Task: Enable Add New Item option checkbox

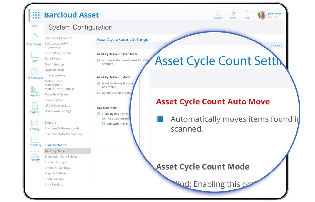Action: pyautogui.click(x=98, y=114)
